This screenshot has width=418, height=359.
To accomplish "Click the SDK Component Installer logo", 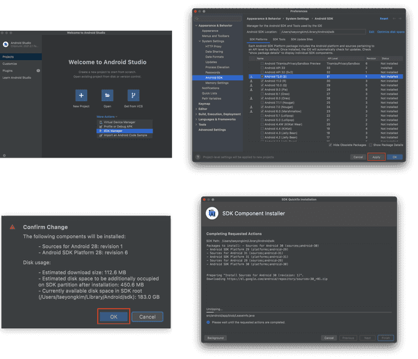I will 212,213.
